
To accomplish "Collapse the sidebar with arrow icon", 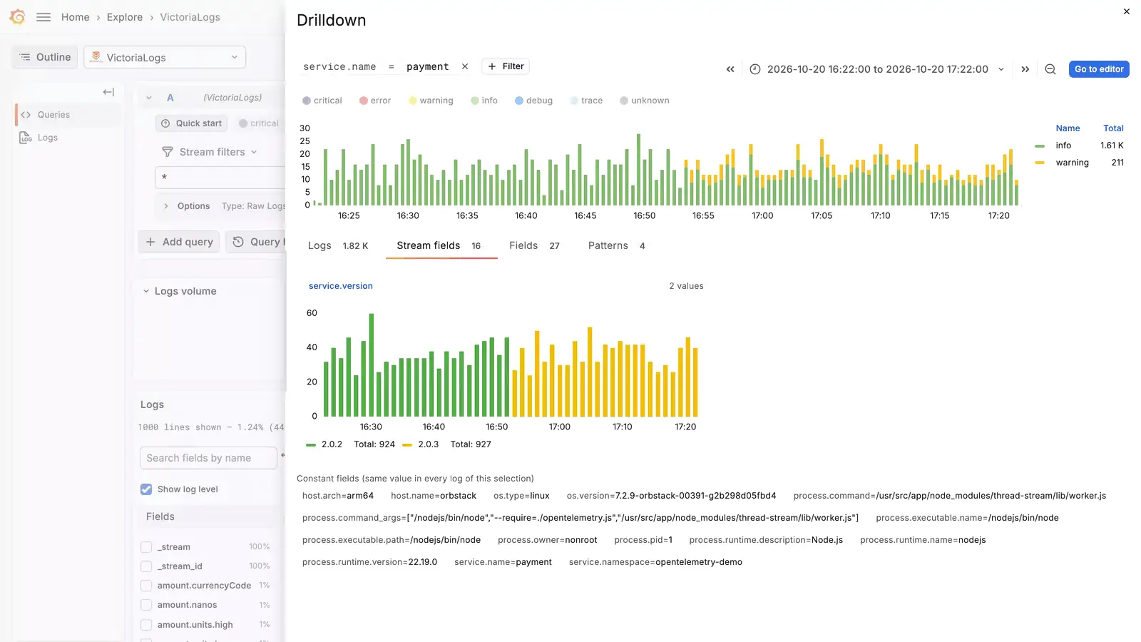I will point(108,92).
